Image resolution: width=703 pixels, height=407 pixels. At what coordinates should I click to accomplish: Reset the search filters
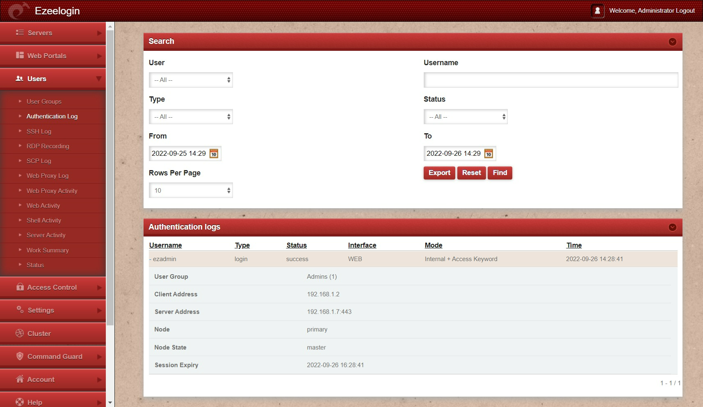[x=471, y=173]
